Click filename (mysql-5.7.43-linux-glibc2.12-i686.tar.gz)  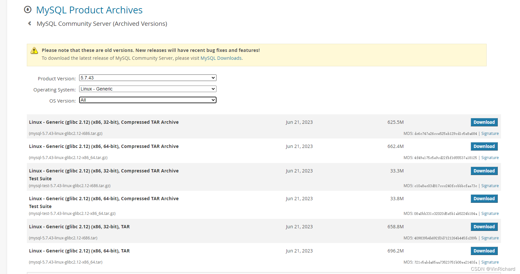(65, 134)
